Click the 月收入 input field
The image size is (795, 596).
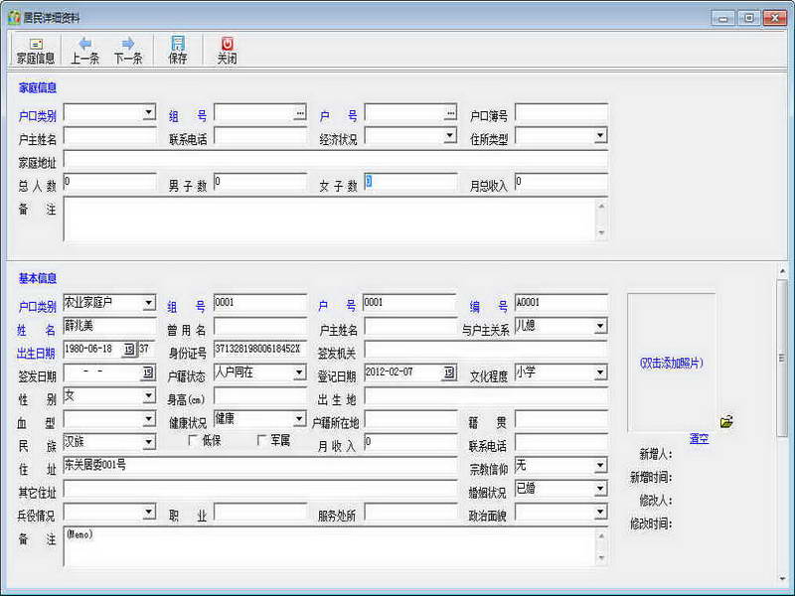pos(410,442)
